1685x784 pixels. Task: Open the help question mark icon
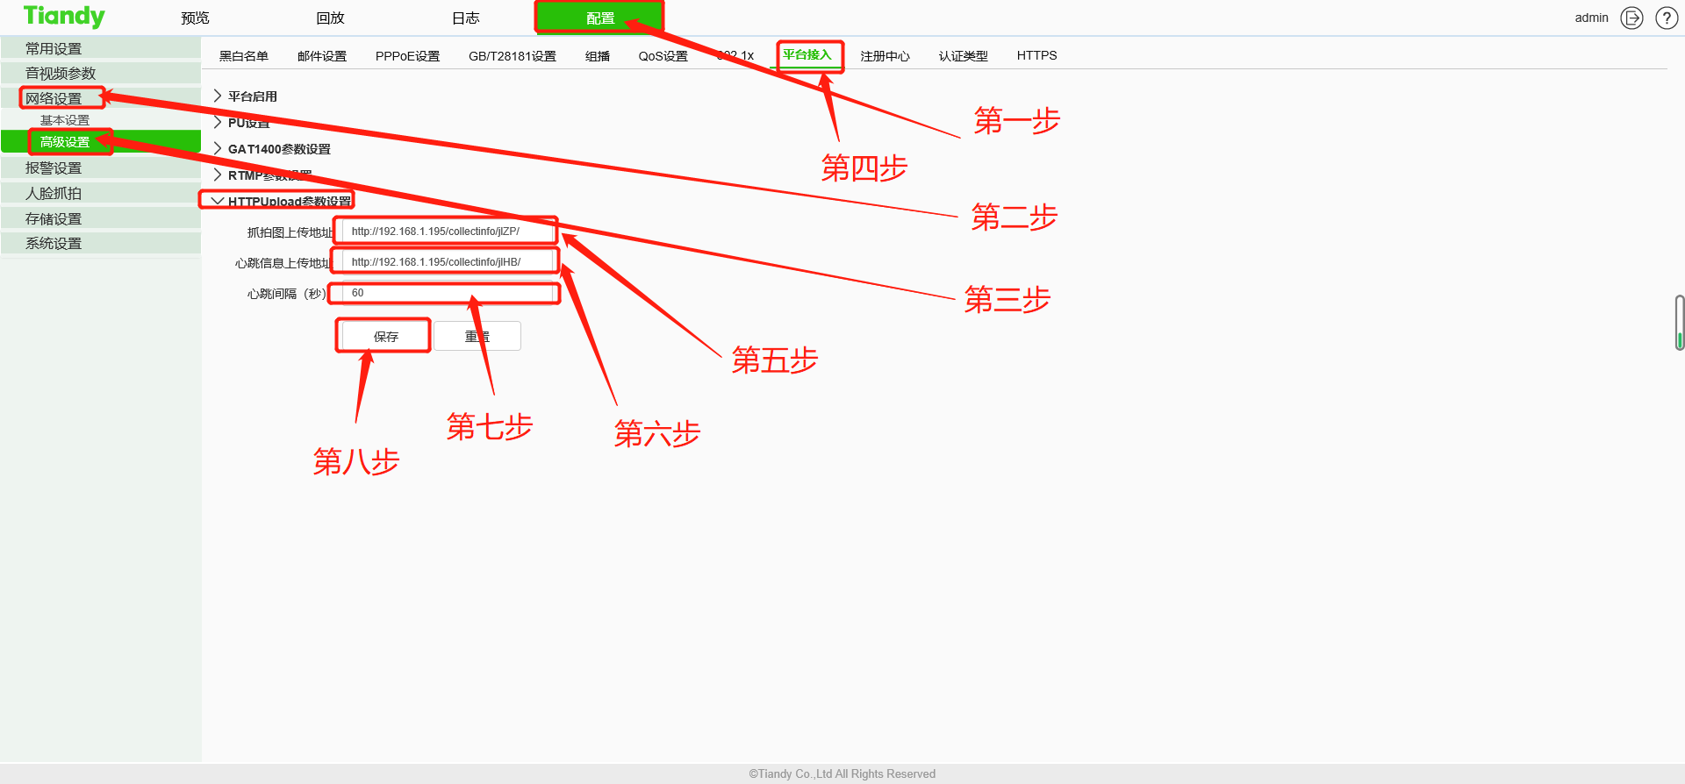click(x=1666, y=18)
